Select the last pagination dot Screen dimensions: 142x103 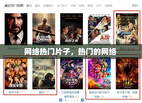(x=77, y=100)
